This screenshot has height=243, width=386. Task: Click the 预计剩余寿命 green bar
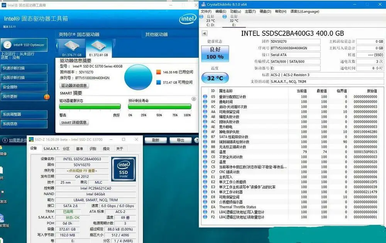pyautogui.click(x=159, y=106)
